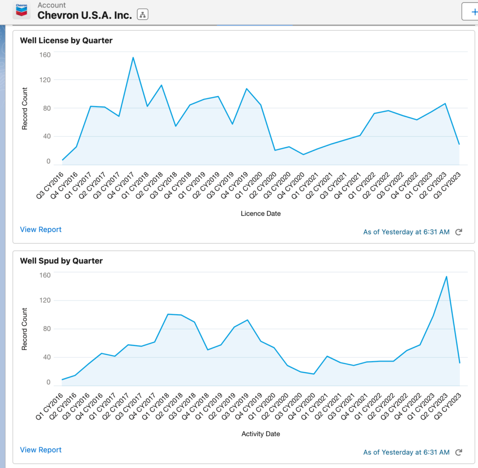Click the Licence Date axis label
Image resolution: width=478 pixels, height=468 pixels.
point(260,213)
